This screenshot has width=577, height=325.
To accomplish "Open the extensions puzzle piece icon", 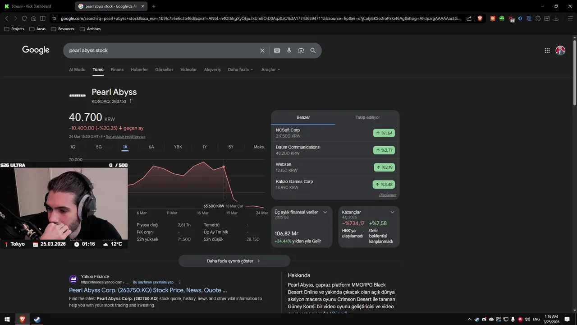I will [538, 19].
